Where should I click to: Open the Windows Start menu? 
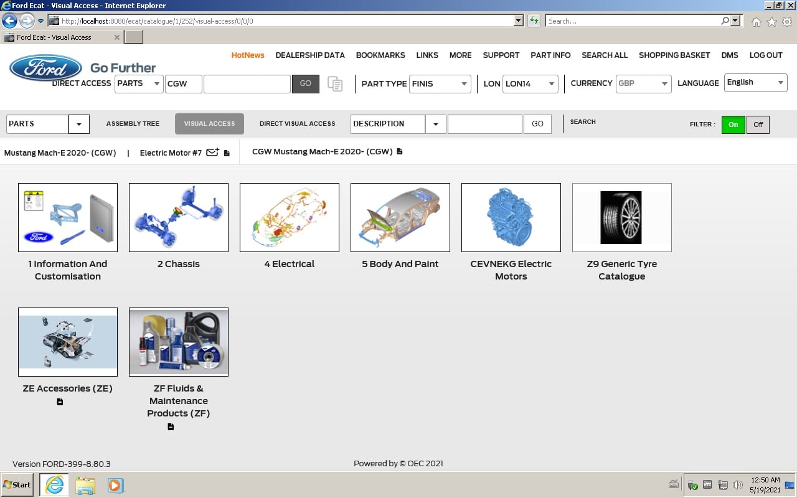coord(17,485)
